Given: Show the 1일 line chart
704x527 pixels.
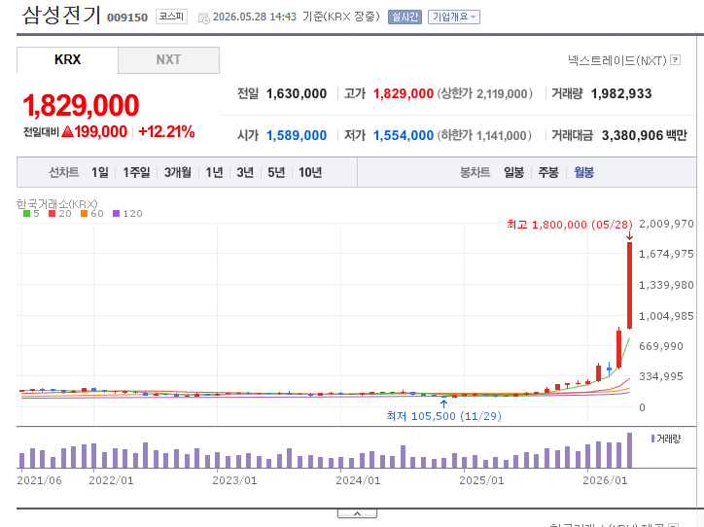Looking at the screenshot, I should (x=100, y=172).
